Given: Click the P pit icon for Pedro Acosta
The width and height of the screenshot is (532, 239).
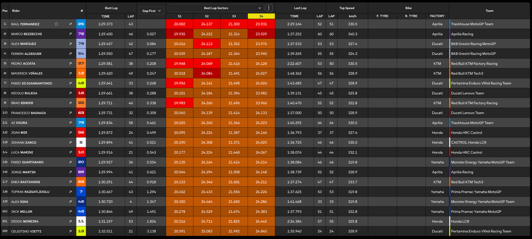Looking at the screenshot, I should [x=70, y=63].
